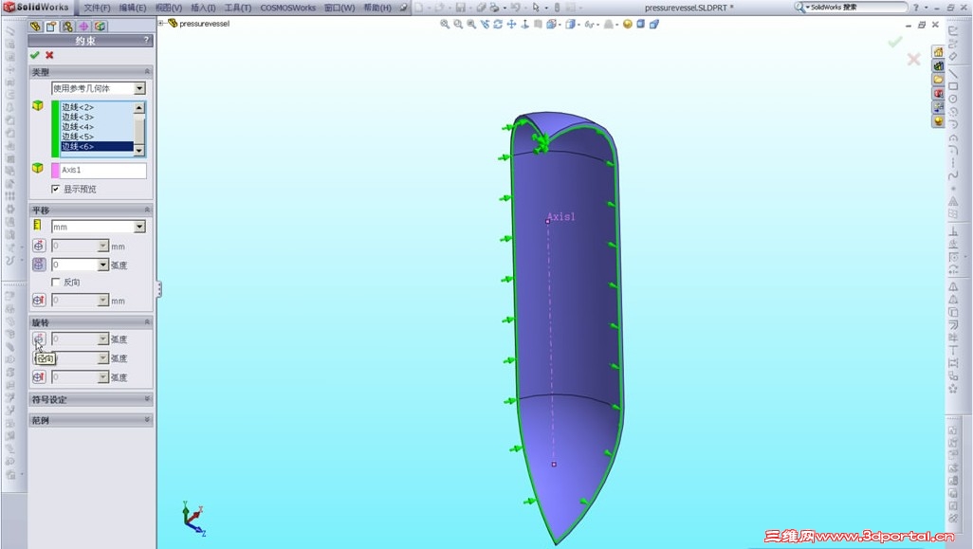Click the 3D Drawing View icon
The height and width of the screenshot is (549, 973).
click(x=538, y=25)
